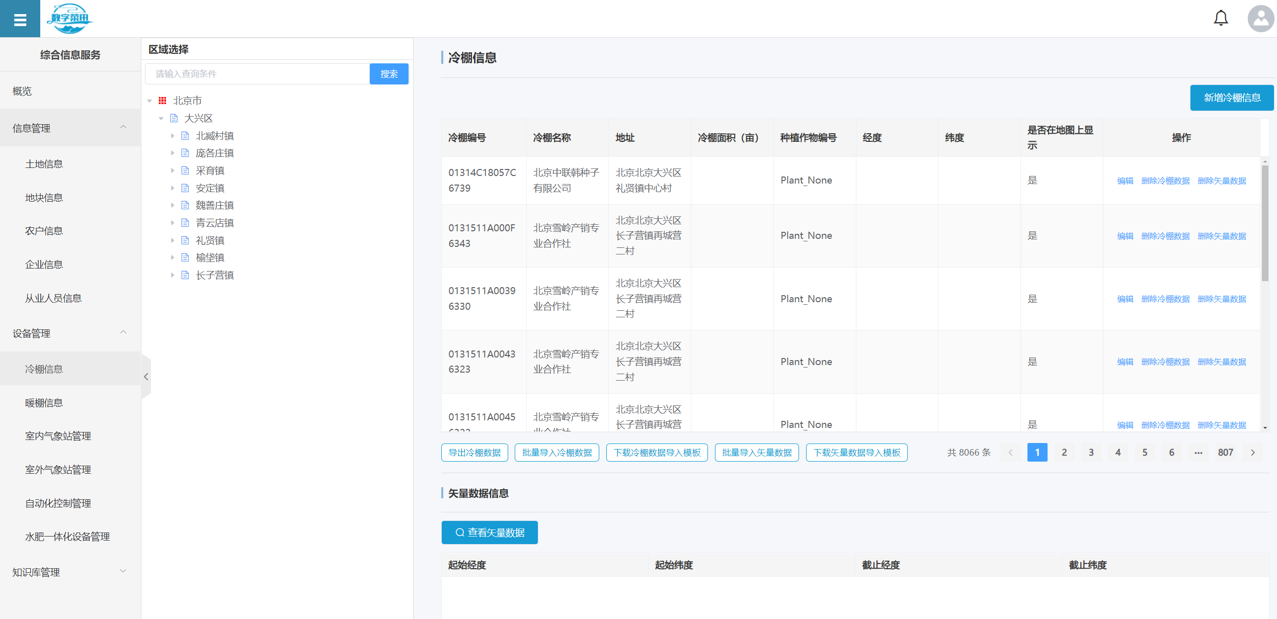Click the document icon beside 北臧村镇
The image size is (1277, 619).
185,136
